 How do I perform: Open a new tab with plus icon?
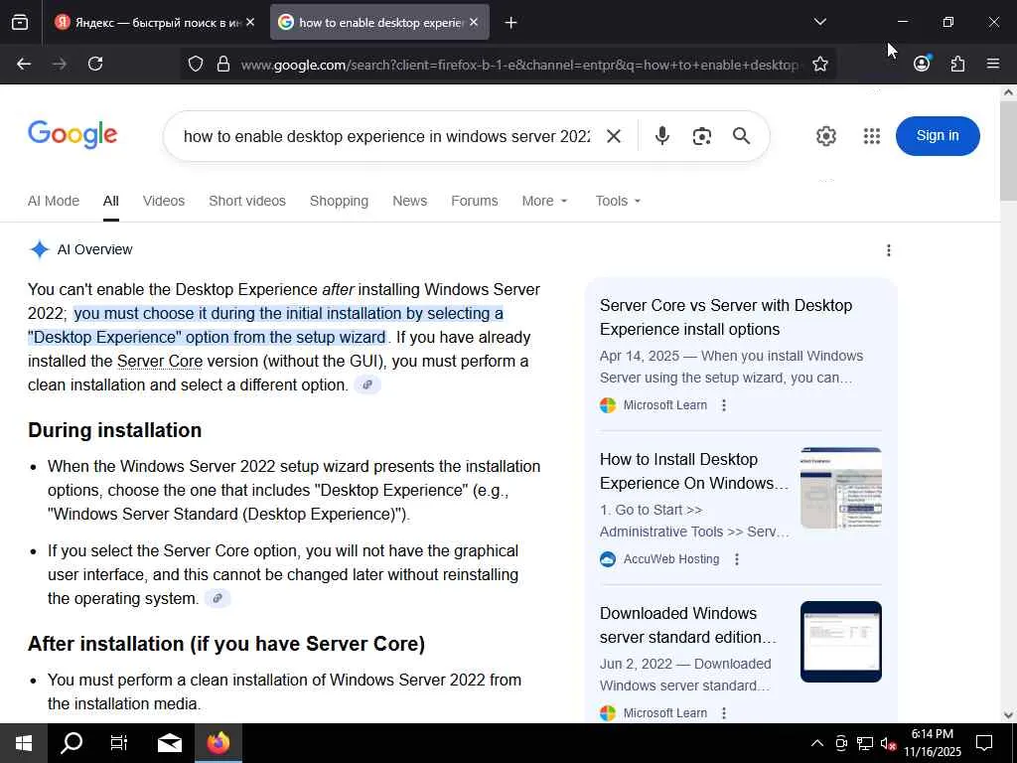(510, 23)
